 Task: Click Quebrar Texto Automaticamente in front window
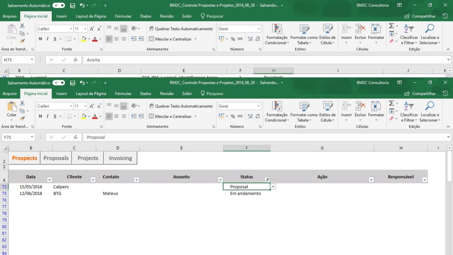[181, 106]
